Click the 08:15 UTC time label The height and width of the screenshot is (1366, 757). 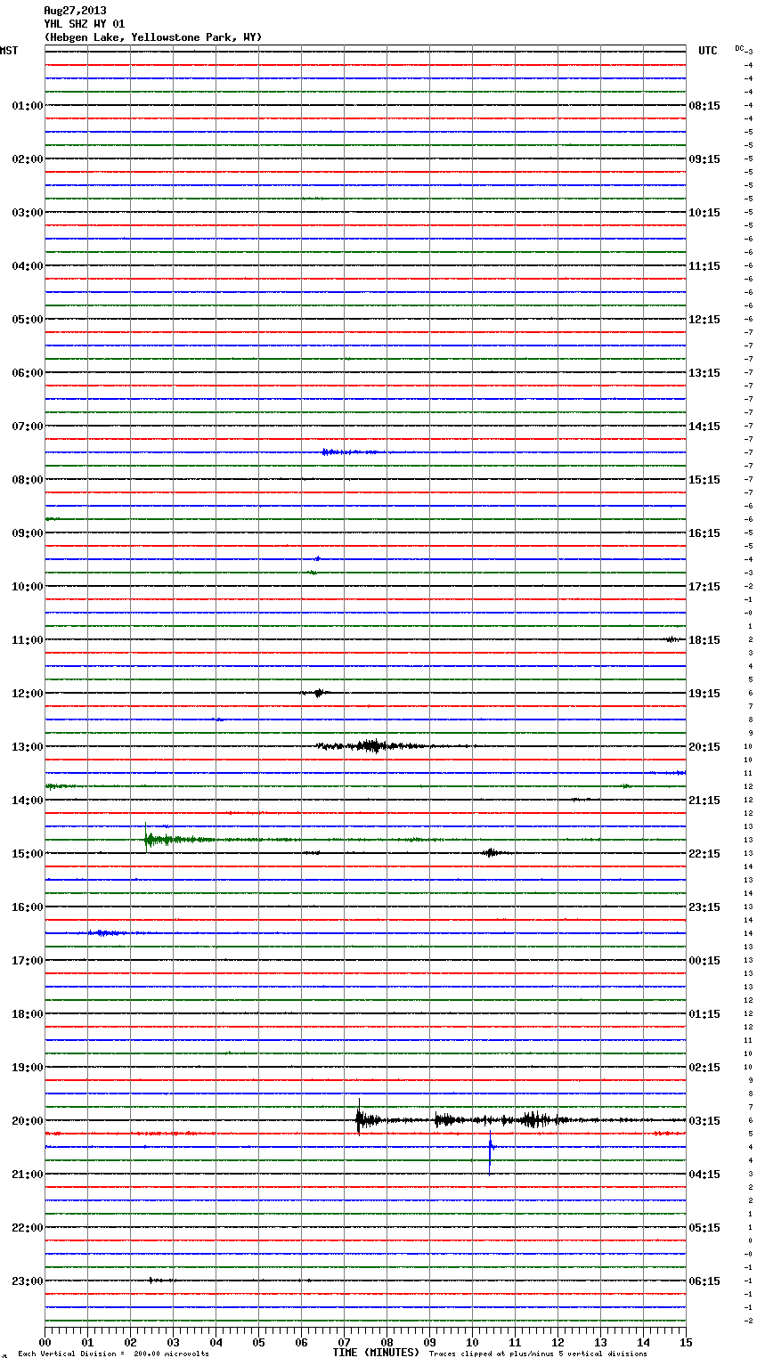click(704, 105)
